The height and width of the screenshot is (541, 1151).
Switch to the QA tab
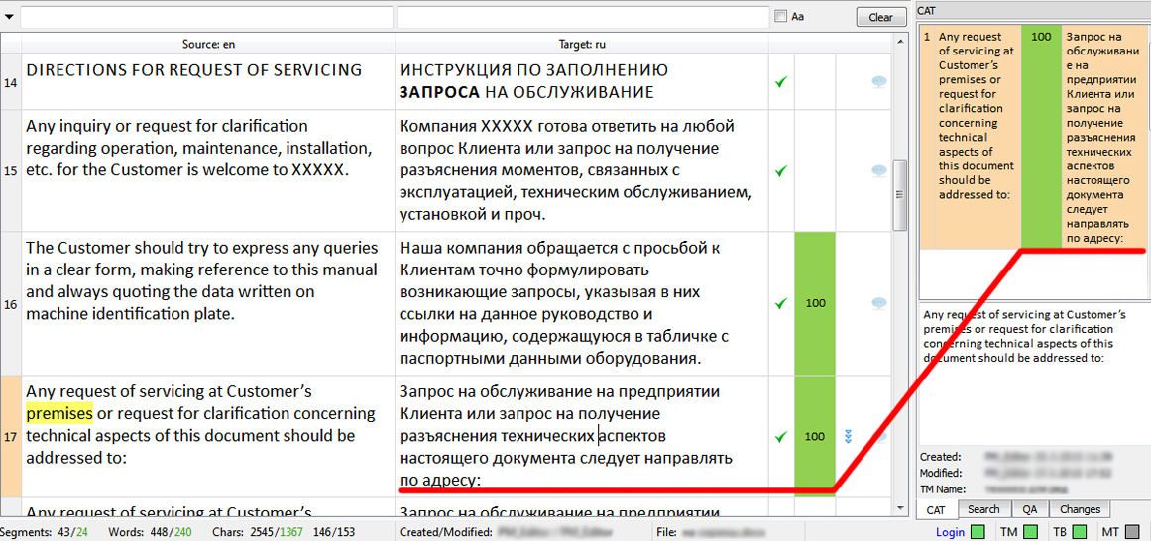pyautogui.click(x=1030, y=509)
